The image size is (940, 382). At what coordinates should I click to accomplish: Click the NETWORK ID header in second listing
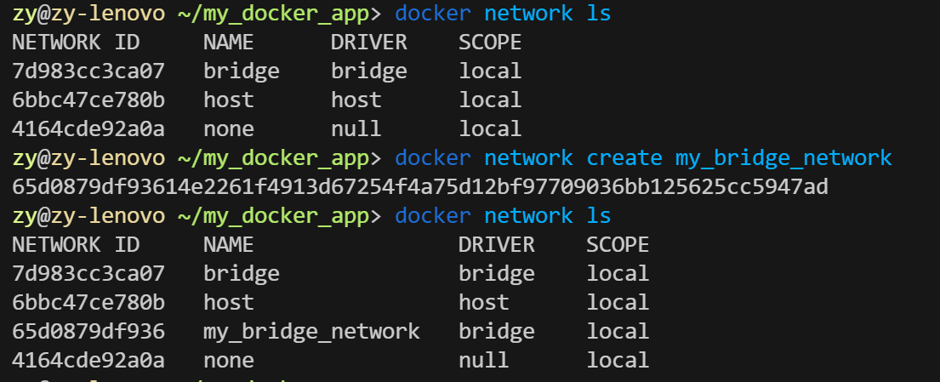pos(76,245)
